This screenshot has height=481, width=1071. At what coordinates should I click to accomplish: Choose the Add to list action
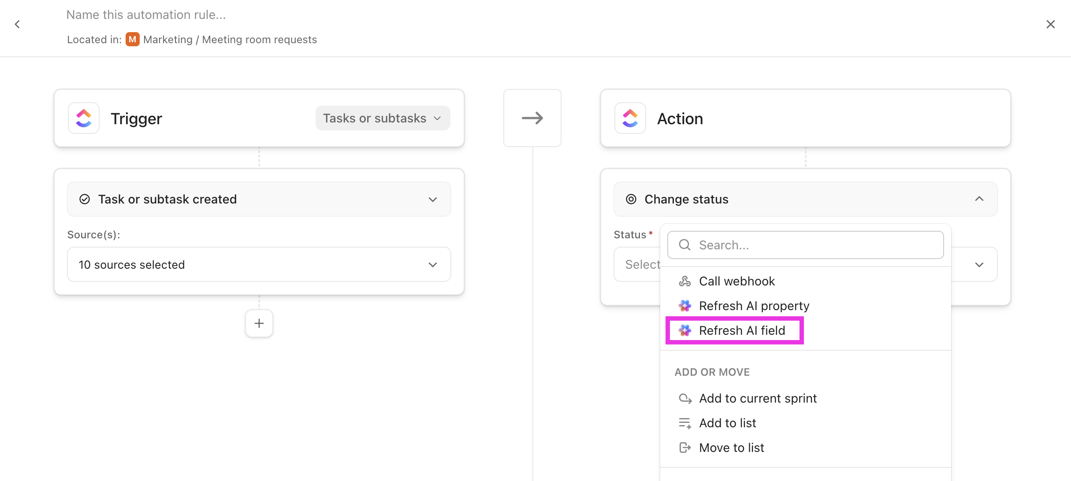(x=727, y=423)
